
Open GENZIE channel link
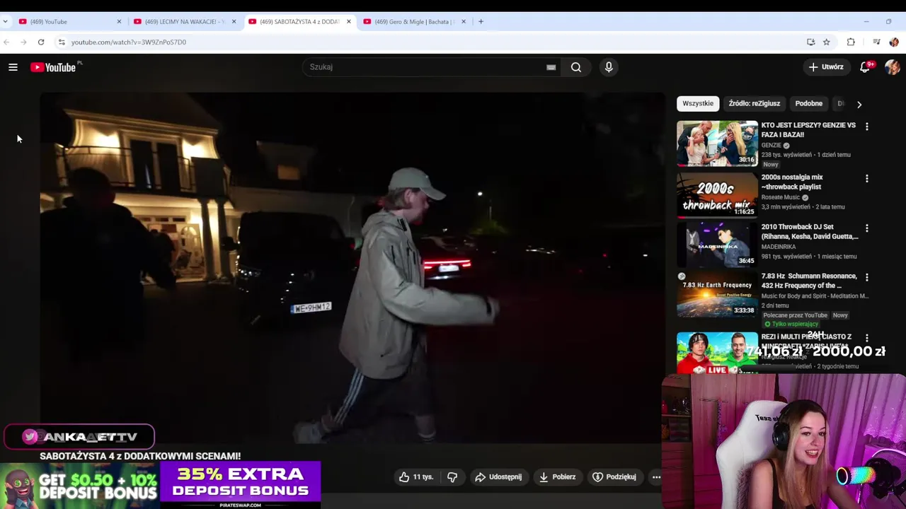click(772, 145)
